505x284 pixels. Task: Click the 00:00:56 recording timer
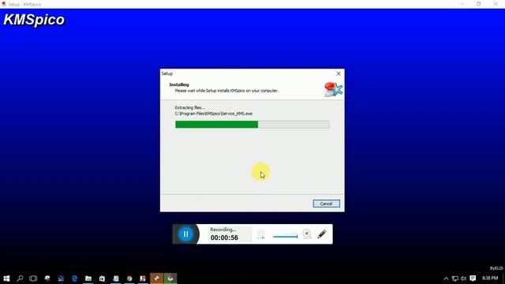[x=224, y=237]
